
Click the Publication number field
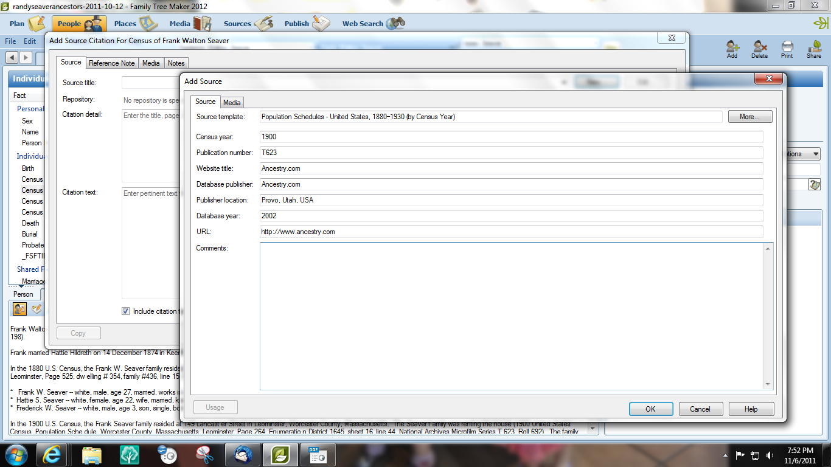tap(511, 153)
